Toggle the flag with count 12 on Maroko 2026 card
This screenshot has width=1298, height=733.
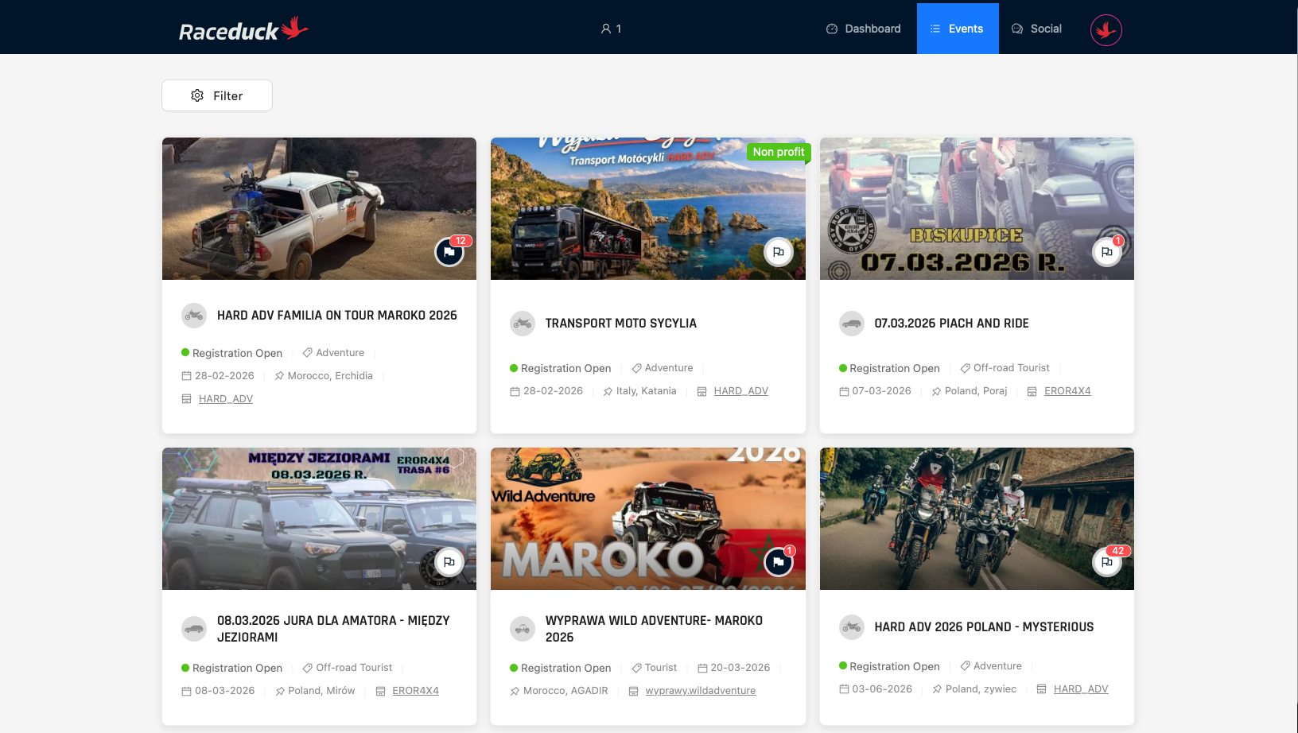pyautogui.click(x=449, y=251)
